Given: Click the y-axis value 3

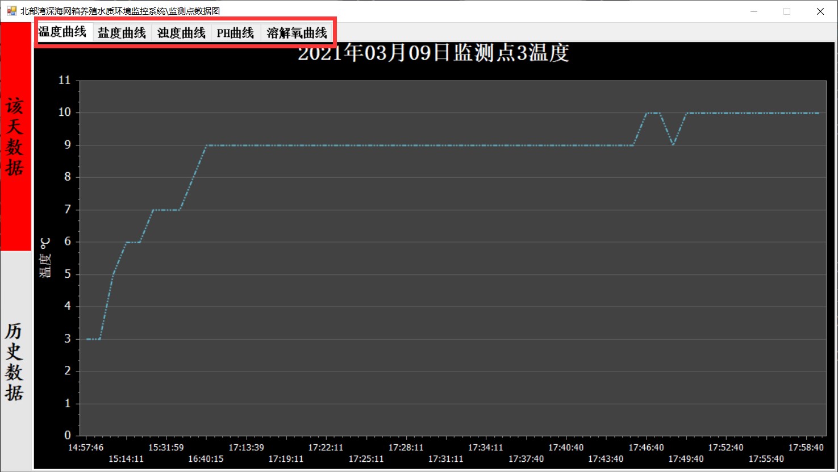Looking at the screenshot, I should [x=68, y=339].
